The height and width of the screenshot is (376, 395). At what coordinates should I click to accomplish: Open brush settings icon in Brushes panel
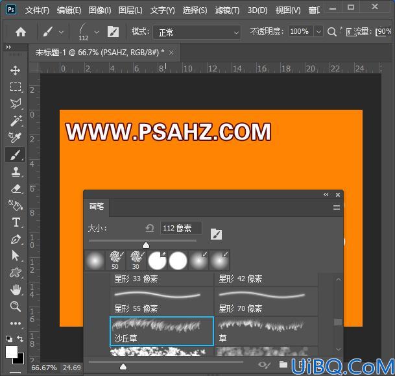click(x=216, y=234)
